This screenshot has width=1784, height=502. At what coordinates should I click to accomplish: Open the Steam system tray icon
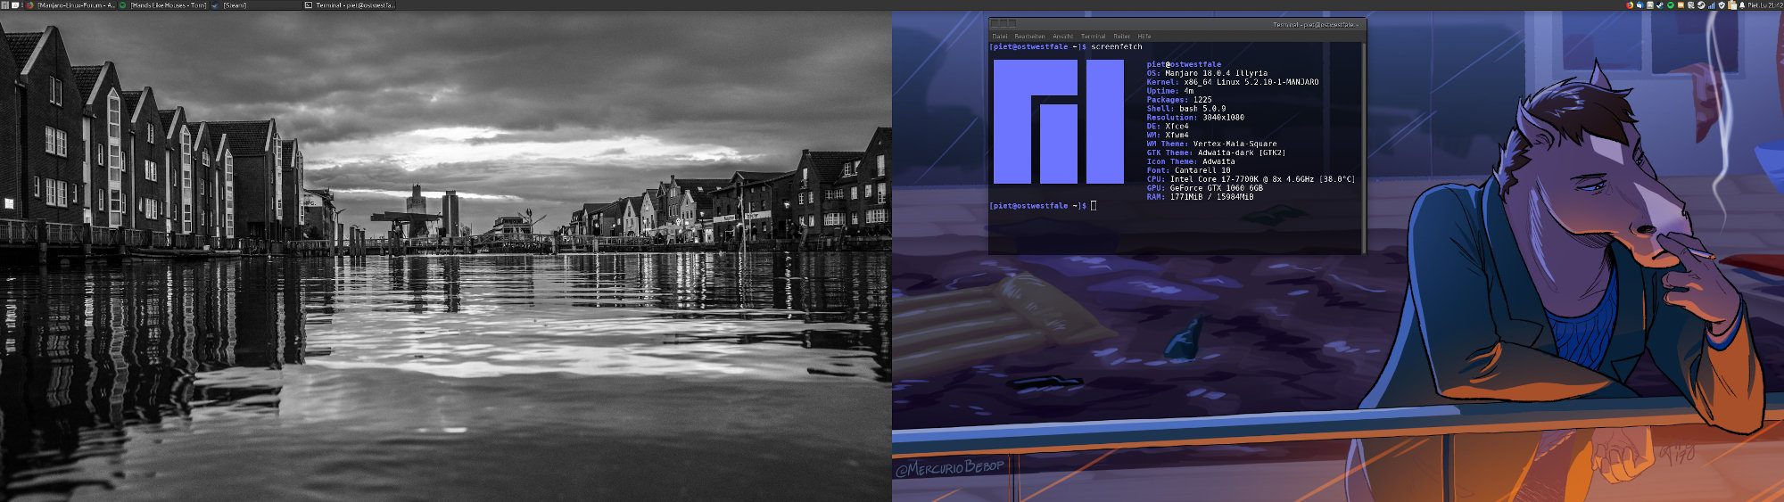[1701, 5]
